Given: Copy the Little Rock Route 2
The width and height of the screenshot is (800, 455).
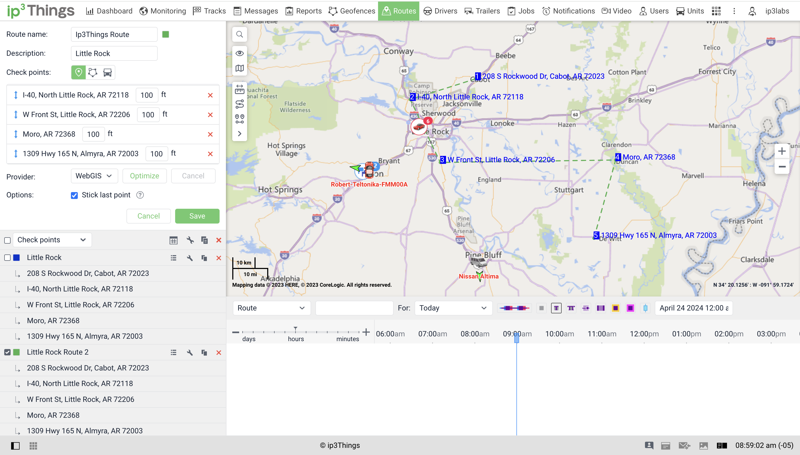Looking at the screenshot, I should (204, 352).
